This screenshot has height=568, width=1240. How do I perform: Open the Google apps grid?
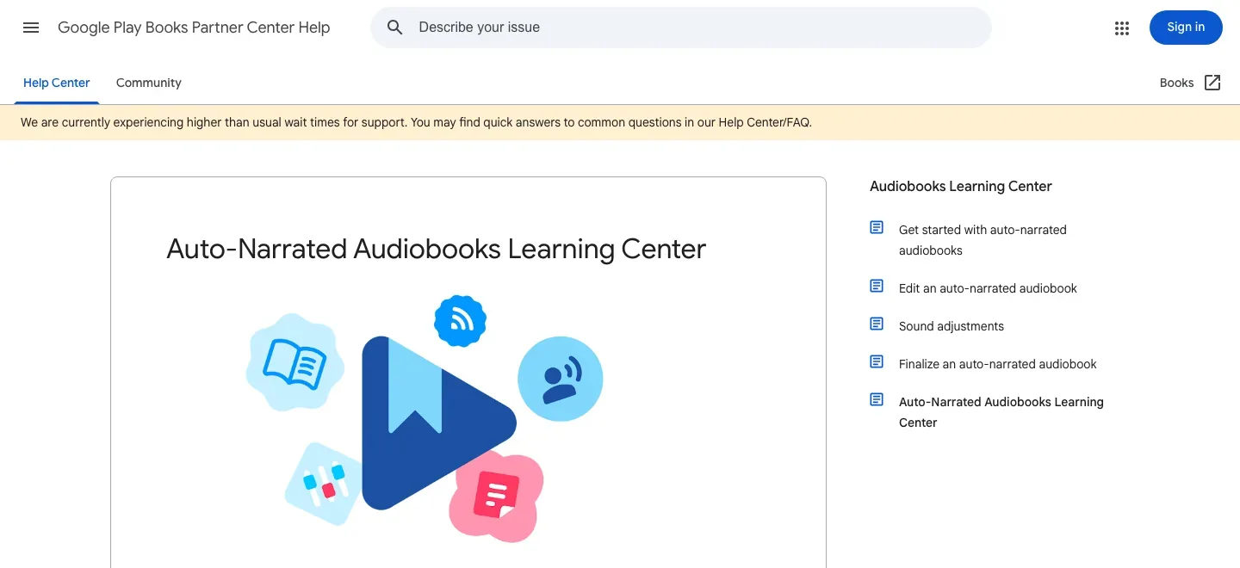click(x=1121, y=28)
